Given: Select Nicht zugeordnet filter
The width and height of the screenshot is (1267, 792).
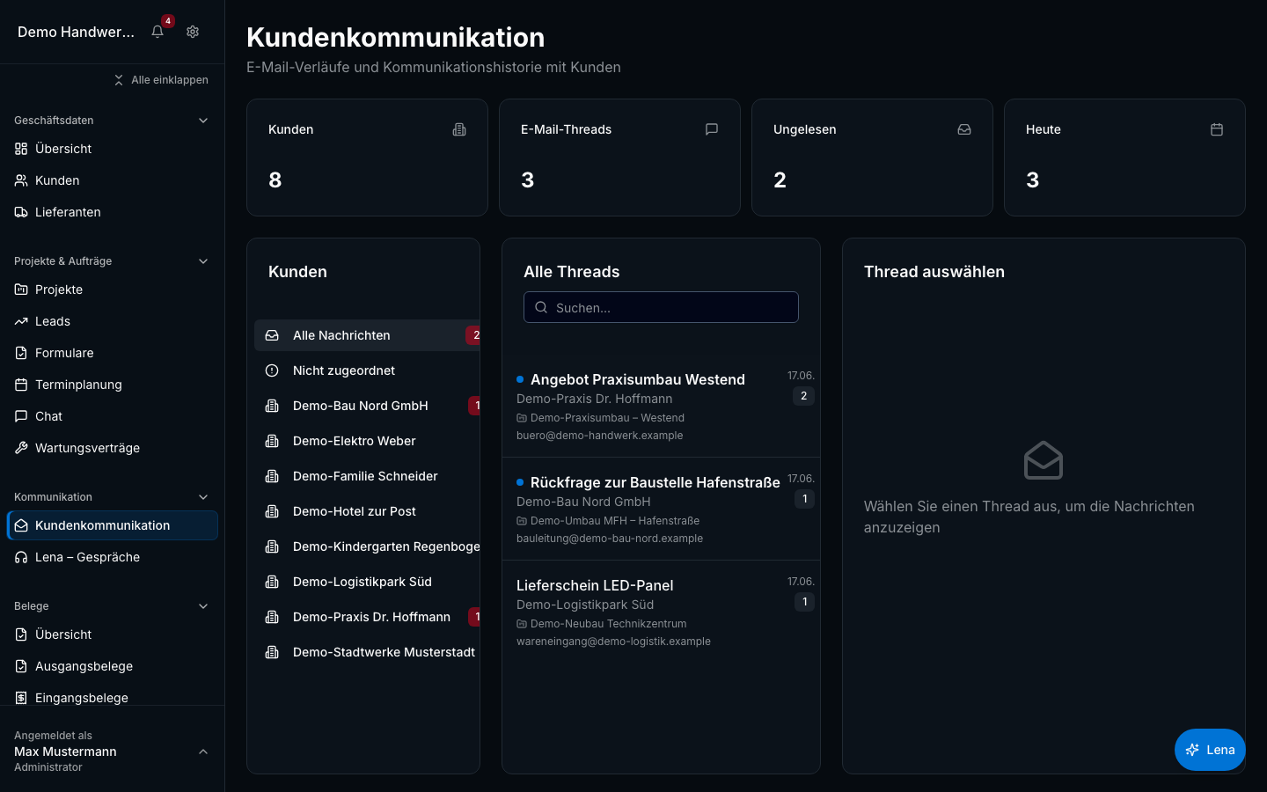Looking at the screenshot, I should point(367,370).
